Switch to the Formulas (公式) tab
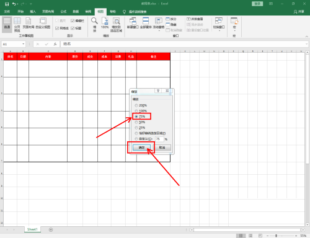Image resolution: width=310 pixels, height=238 pixels. (x=63, y=12)
